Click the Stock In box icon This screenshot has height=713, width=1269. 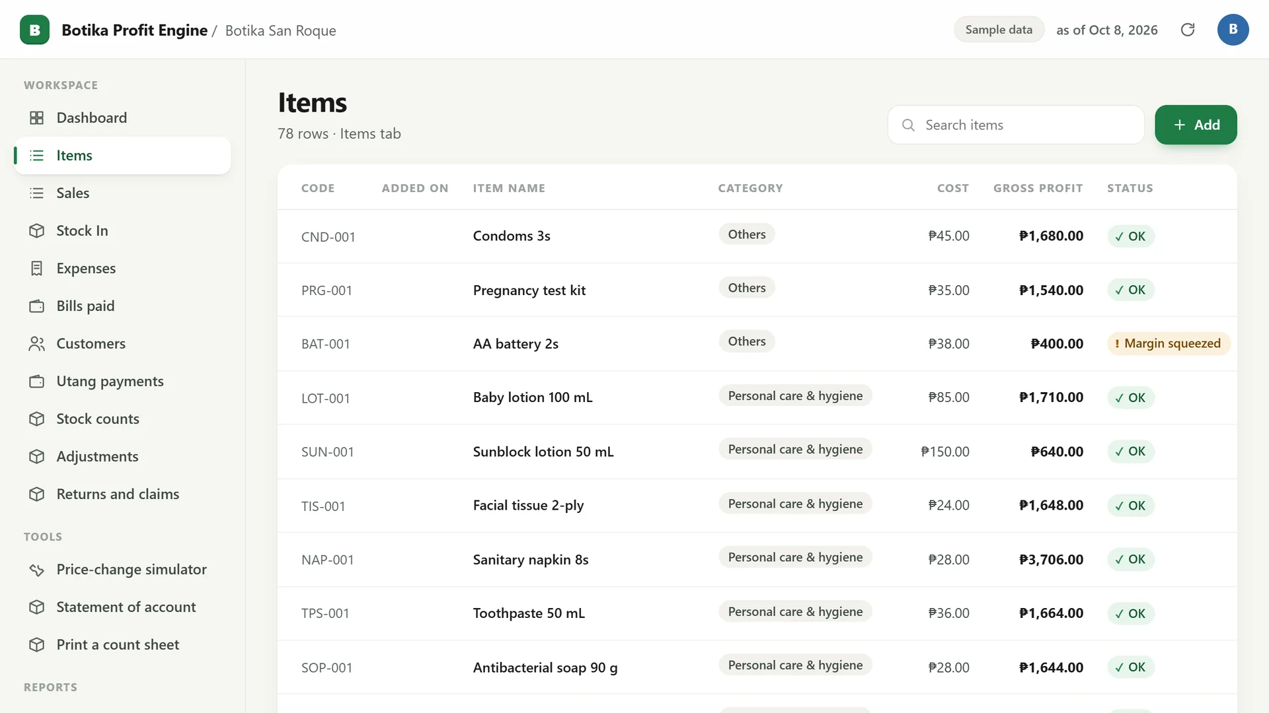tap(37, 230)
